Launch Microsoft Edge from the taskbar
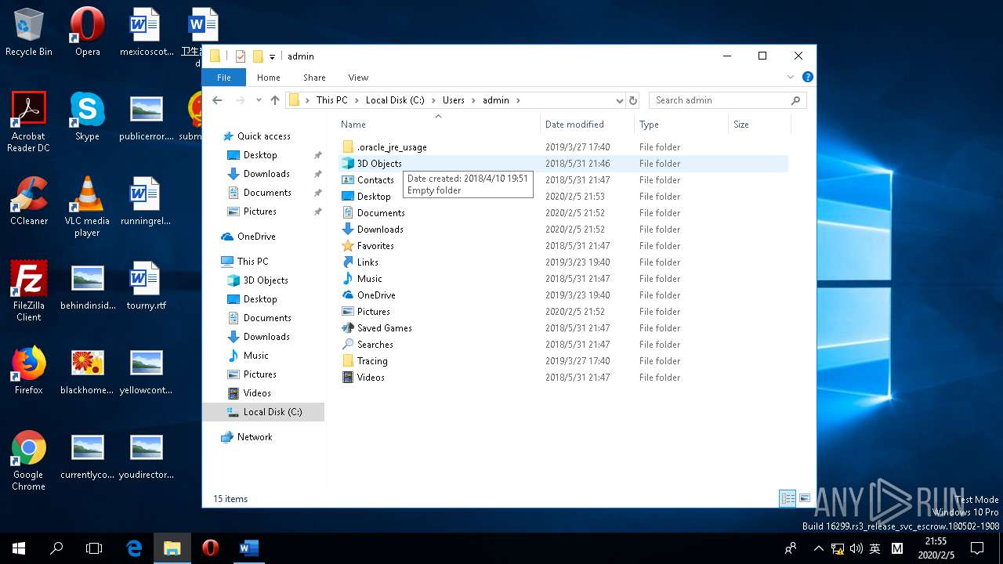 (134, 548)
